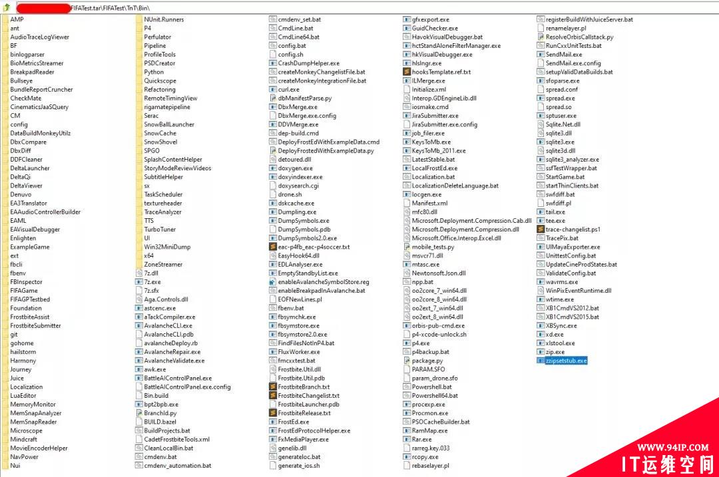Select the FrostEd.exe application icon
The width and height of the screenshot is (719, 477).
[273, 422]
